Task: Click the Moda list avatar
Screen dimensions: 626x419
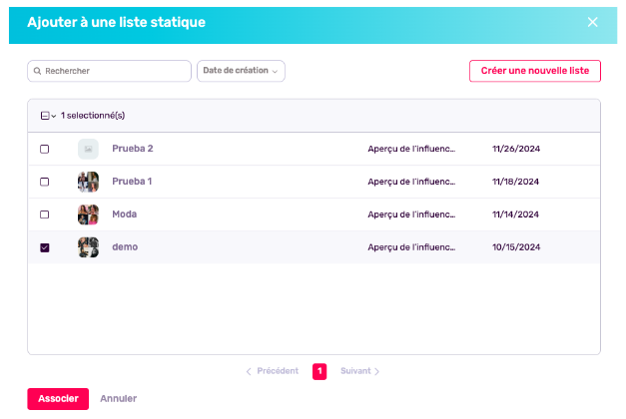Action: point(88,214)
